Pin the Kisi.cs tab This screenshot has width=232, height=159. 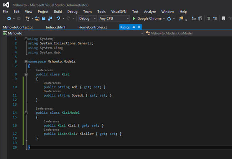(133, 27)
